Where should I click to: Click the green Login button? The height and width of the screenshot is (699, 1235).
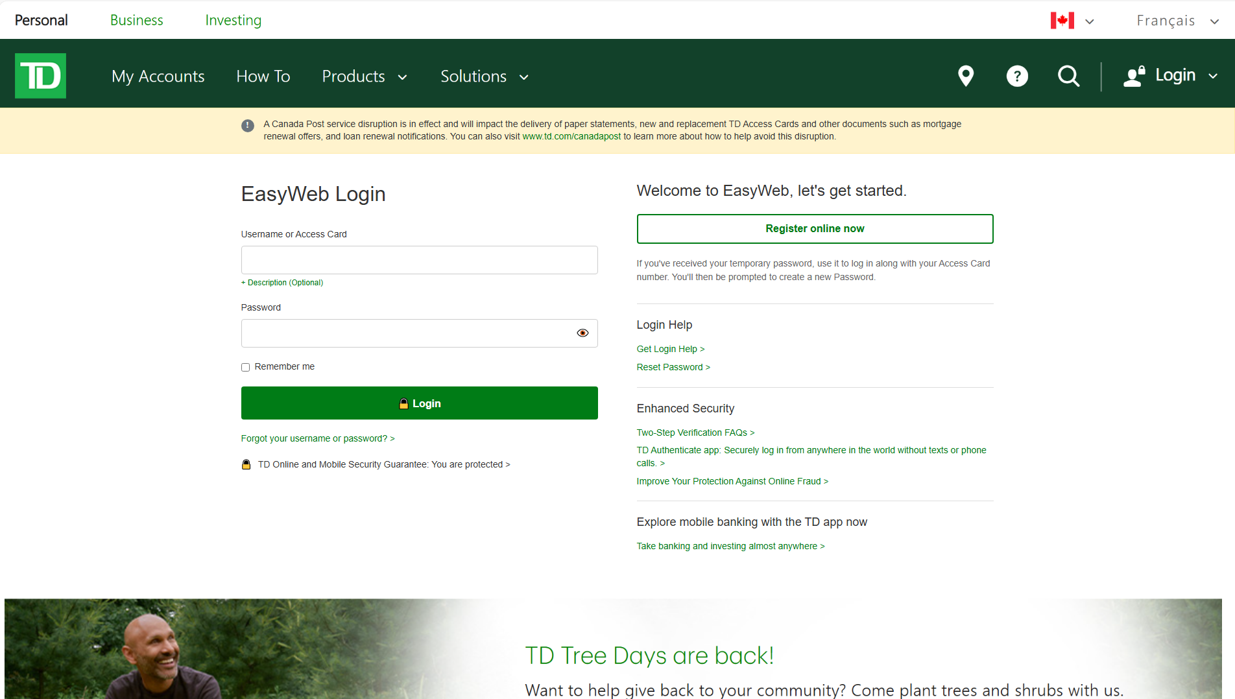pyautogui.click(x=420, y=403)
